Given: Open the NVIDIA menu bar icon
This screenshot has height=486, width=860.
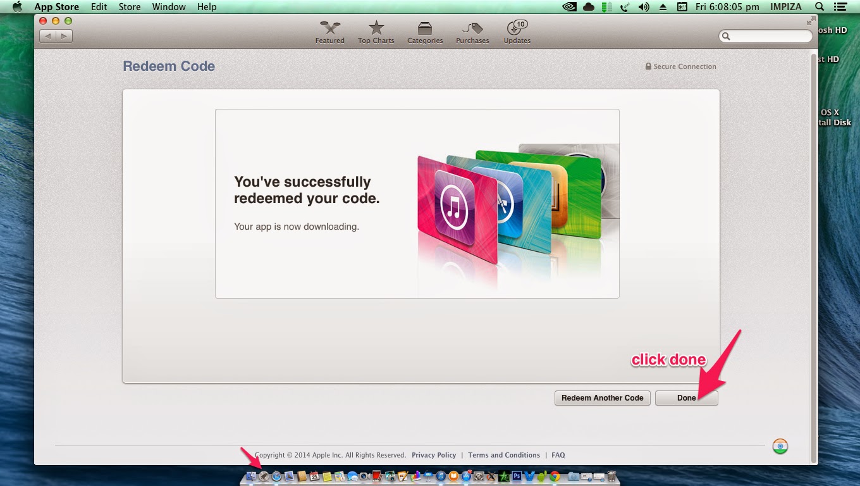Looking at the screenshot, I should pyautogui.click(x=569, y=7).
